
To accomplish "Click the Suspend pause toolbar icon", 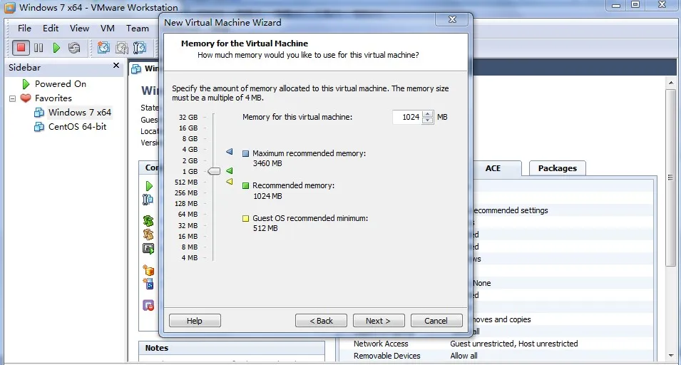I will click(x=39, y=48).
